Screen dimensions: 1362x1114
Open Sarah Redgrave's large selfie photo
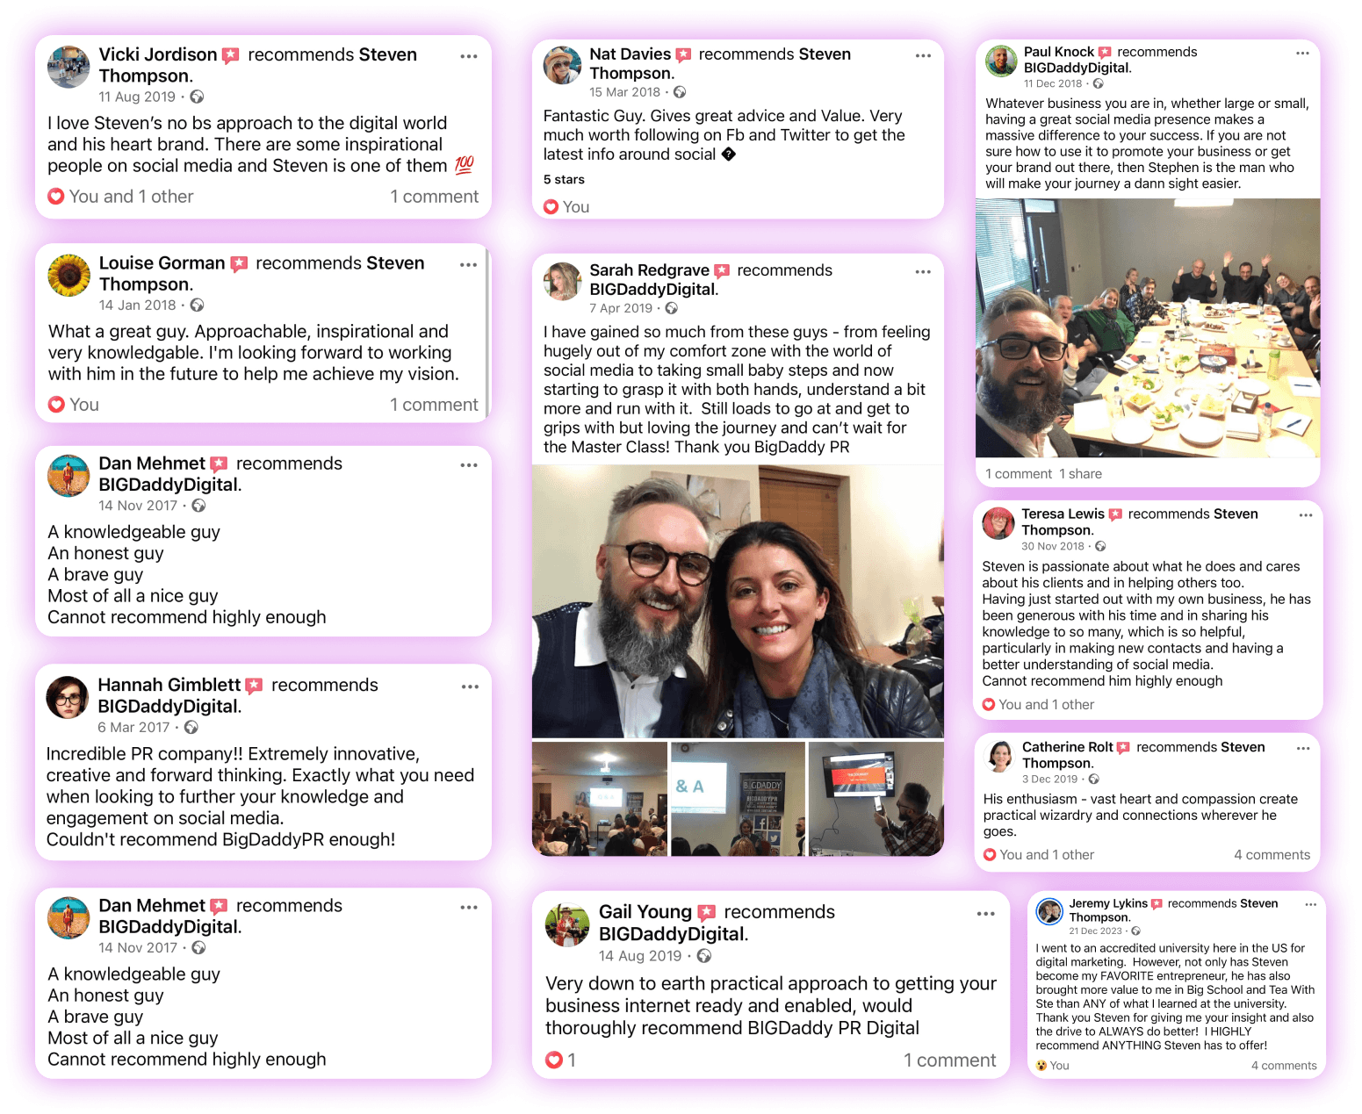click(x=738, y=602)
